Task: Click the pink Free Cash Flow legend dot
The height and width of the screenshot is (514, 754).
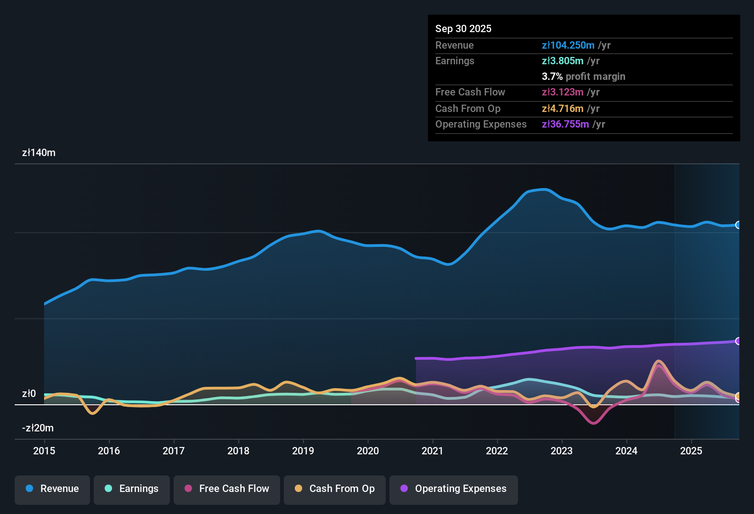Action: (188, 489)
